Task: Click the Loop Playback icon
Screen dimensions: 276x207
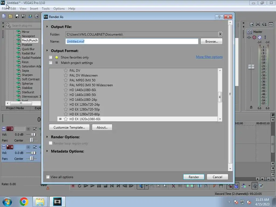Action: point(80,186)
